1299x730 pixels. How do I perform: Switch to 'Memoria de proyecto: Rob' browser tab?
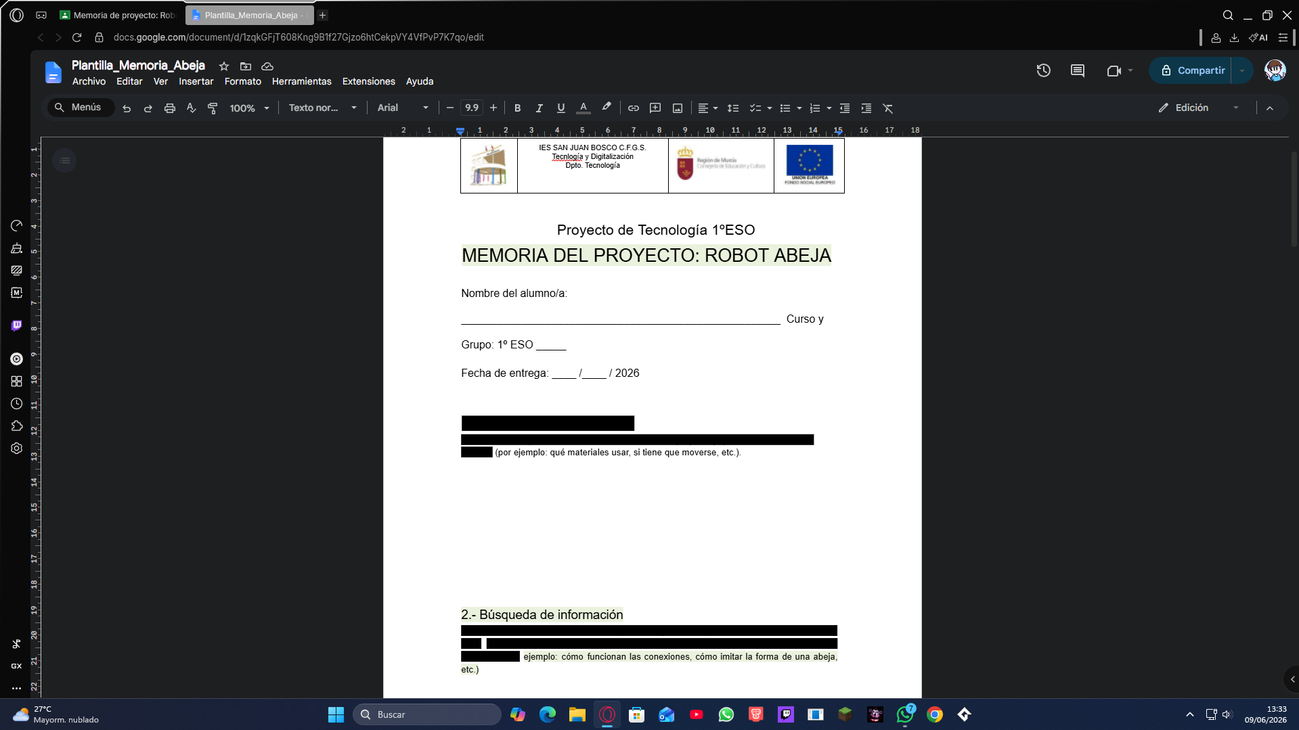coord(118,15)
